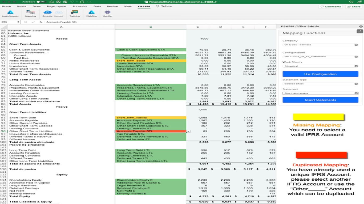The height and width of the screenshot is (204, 364).
Task: Click the Save icon in title bar
Action: 58,2
